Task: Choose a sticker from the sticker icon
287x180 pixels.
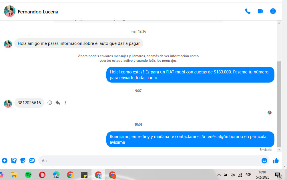Action: click(23, 161)
